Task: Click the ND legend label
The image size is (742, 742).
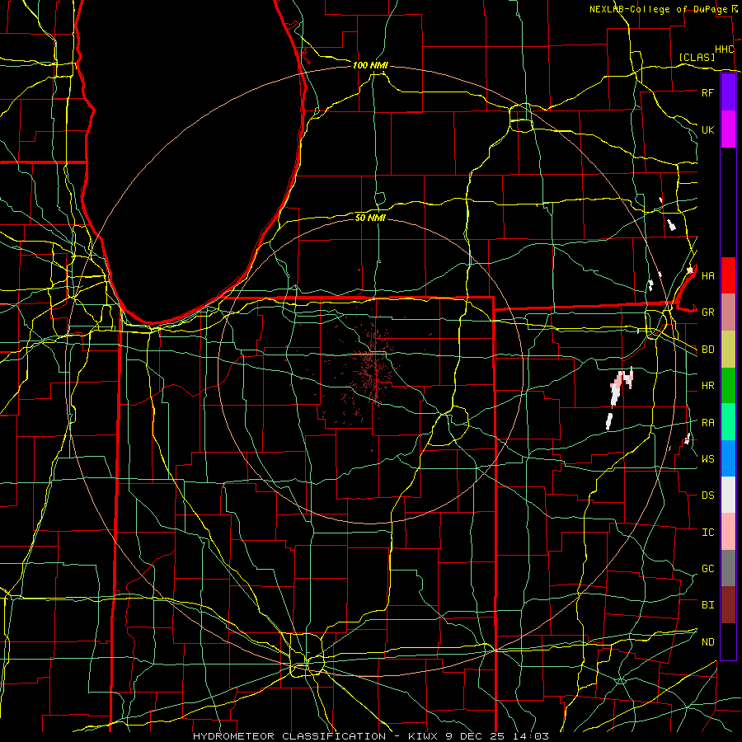Action: click(x=707, y=642)
